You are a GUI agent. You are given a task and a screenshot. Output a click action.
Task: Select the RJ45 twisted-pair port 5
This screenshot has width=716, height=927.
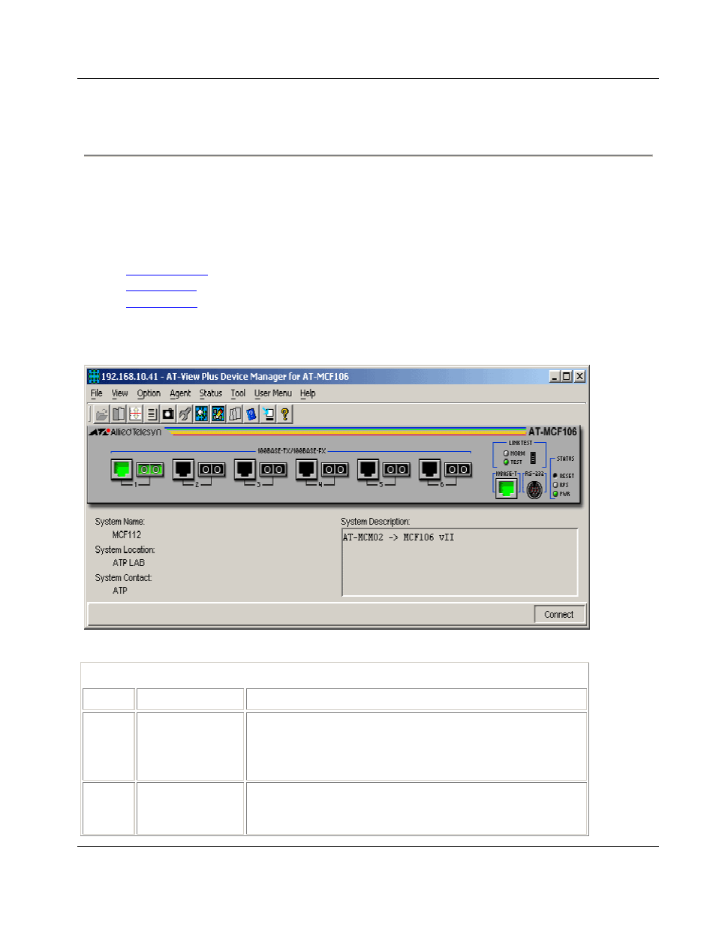point(368,469)
